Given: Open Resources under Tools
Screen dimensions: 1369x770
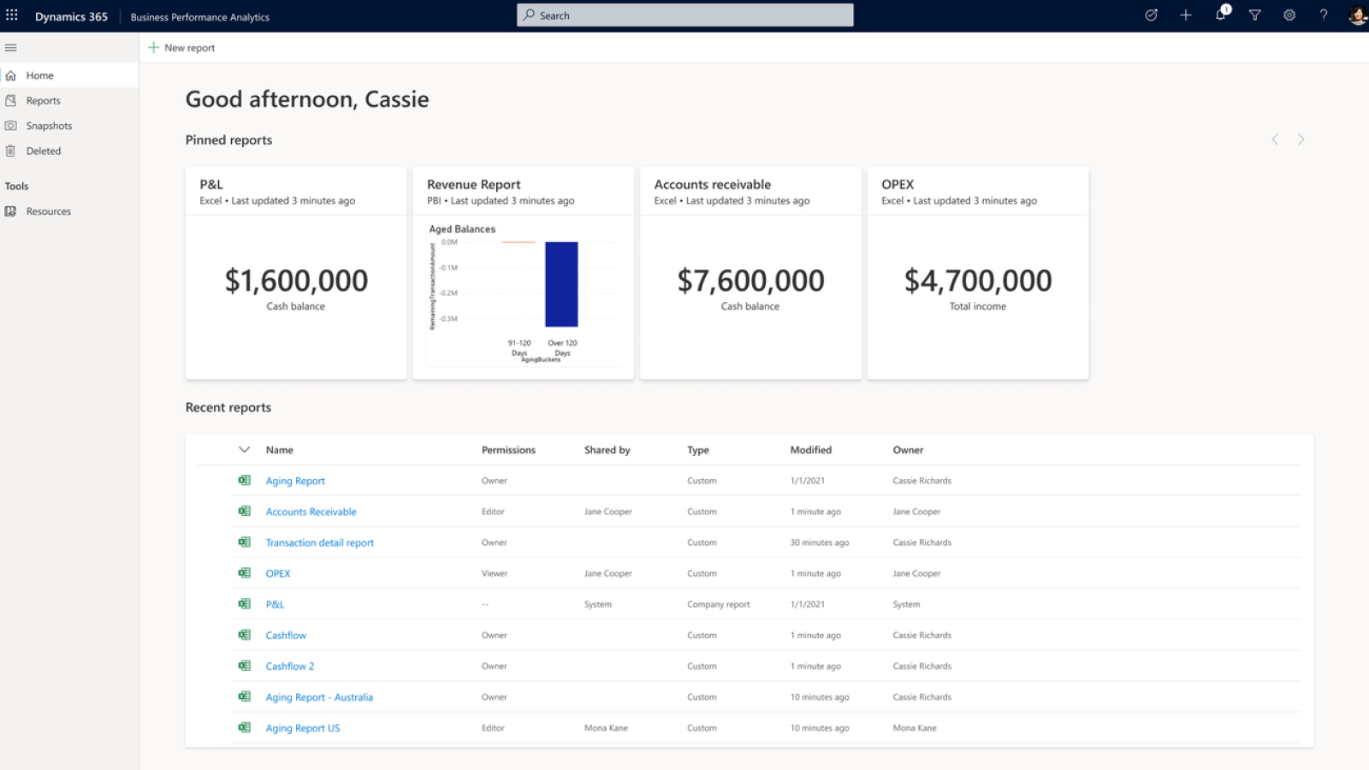Looking at the screenshot, I should pos(48,210).
